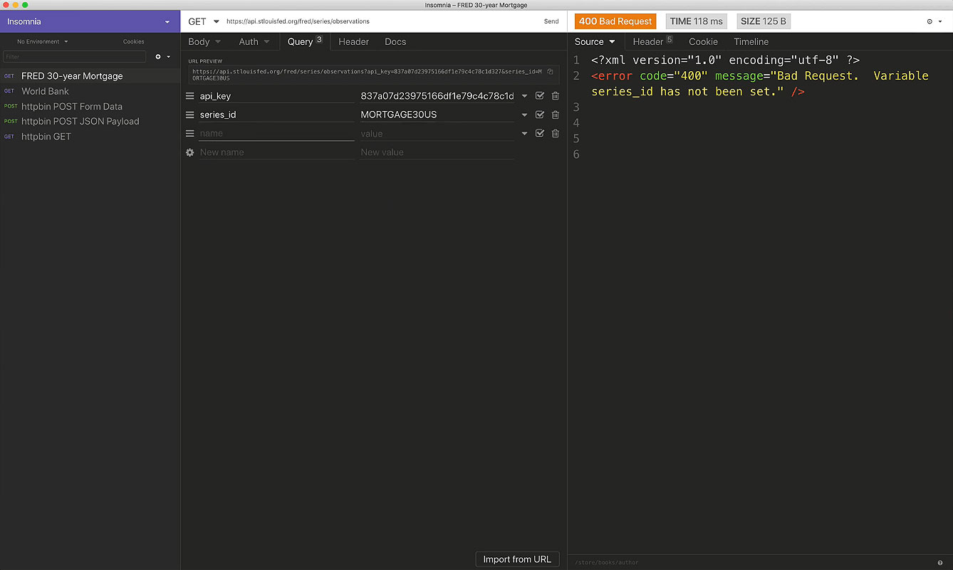Image resolution: width=953 pixels, height=570 pixels.
Task: Switch to the Docs tab
Action: [395, 42]
